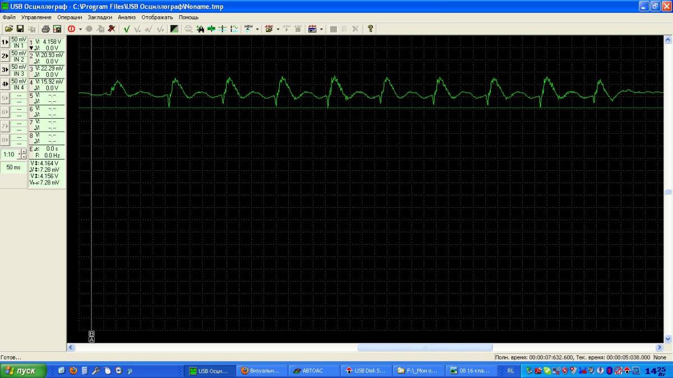Open the Помощь menu

pyautogui.click(x=189, y=17)
